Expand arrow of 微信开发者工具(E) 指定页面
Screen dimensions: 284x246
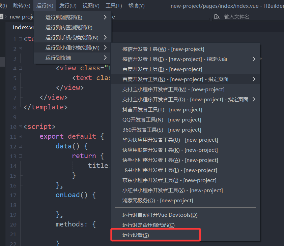[x=254, y=59]
